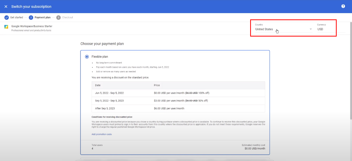Click the page vertical scrollbar
This screenshot has height=161, width=352.
[x=351, y=71]
